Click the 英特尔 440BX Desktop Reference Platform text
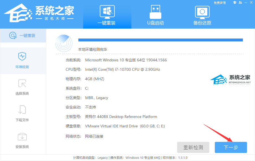Viewport: 255px width, 161px height. pyautogui.click(x=121, y=117)
